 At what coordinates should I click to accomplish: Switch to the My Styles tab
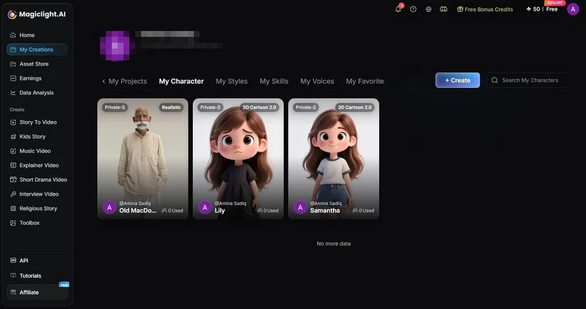tap(232, 81)
